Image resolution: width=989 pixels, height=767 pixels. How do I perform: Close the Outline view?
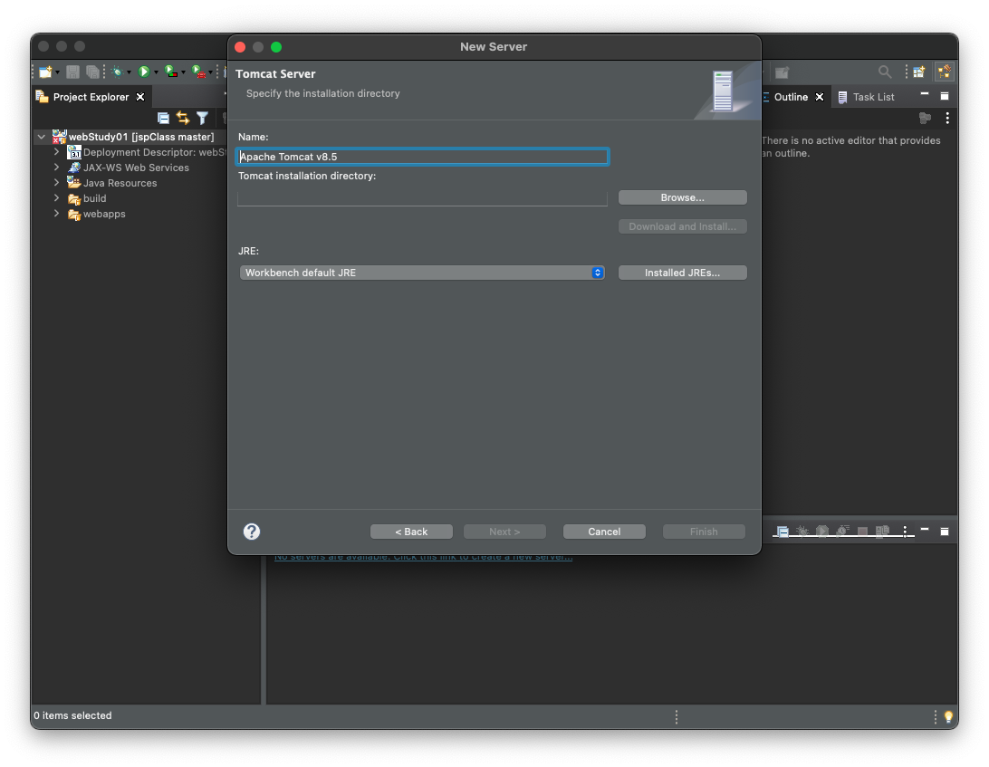point(820,97)
